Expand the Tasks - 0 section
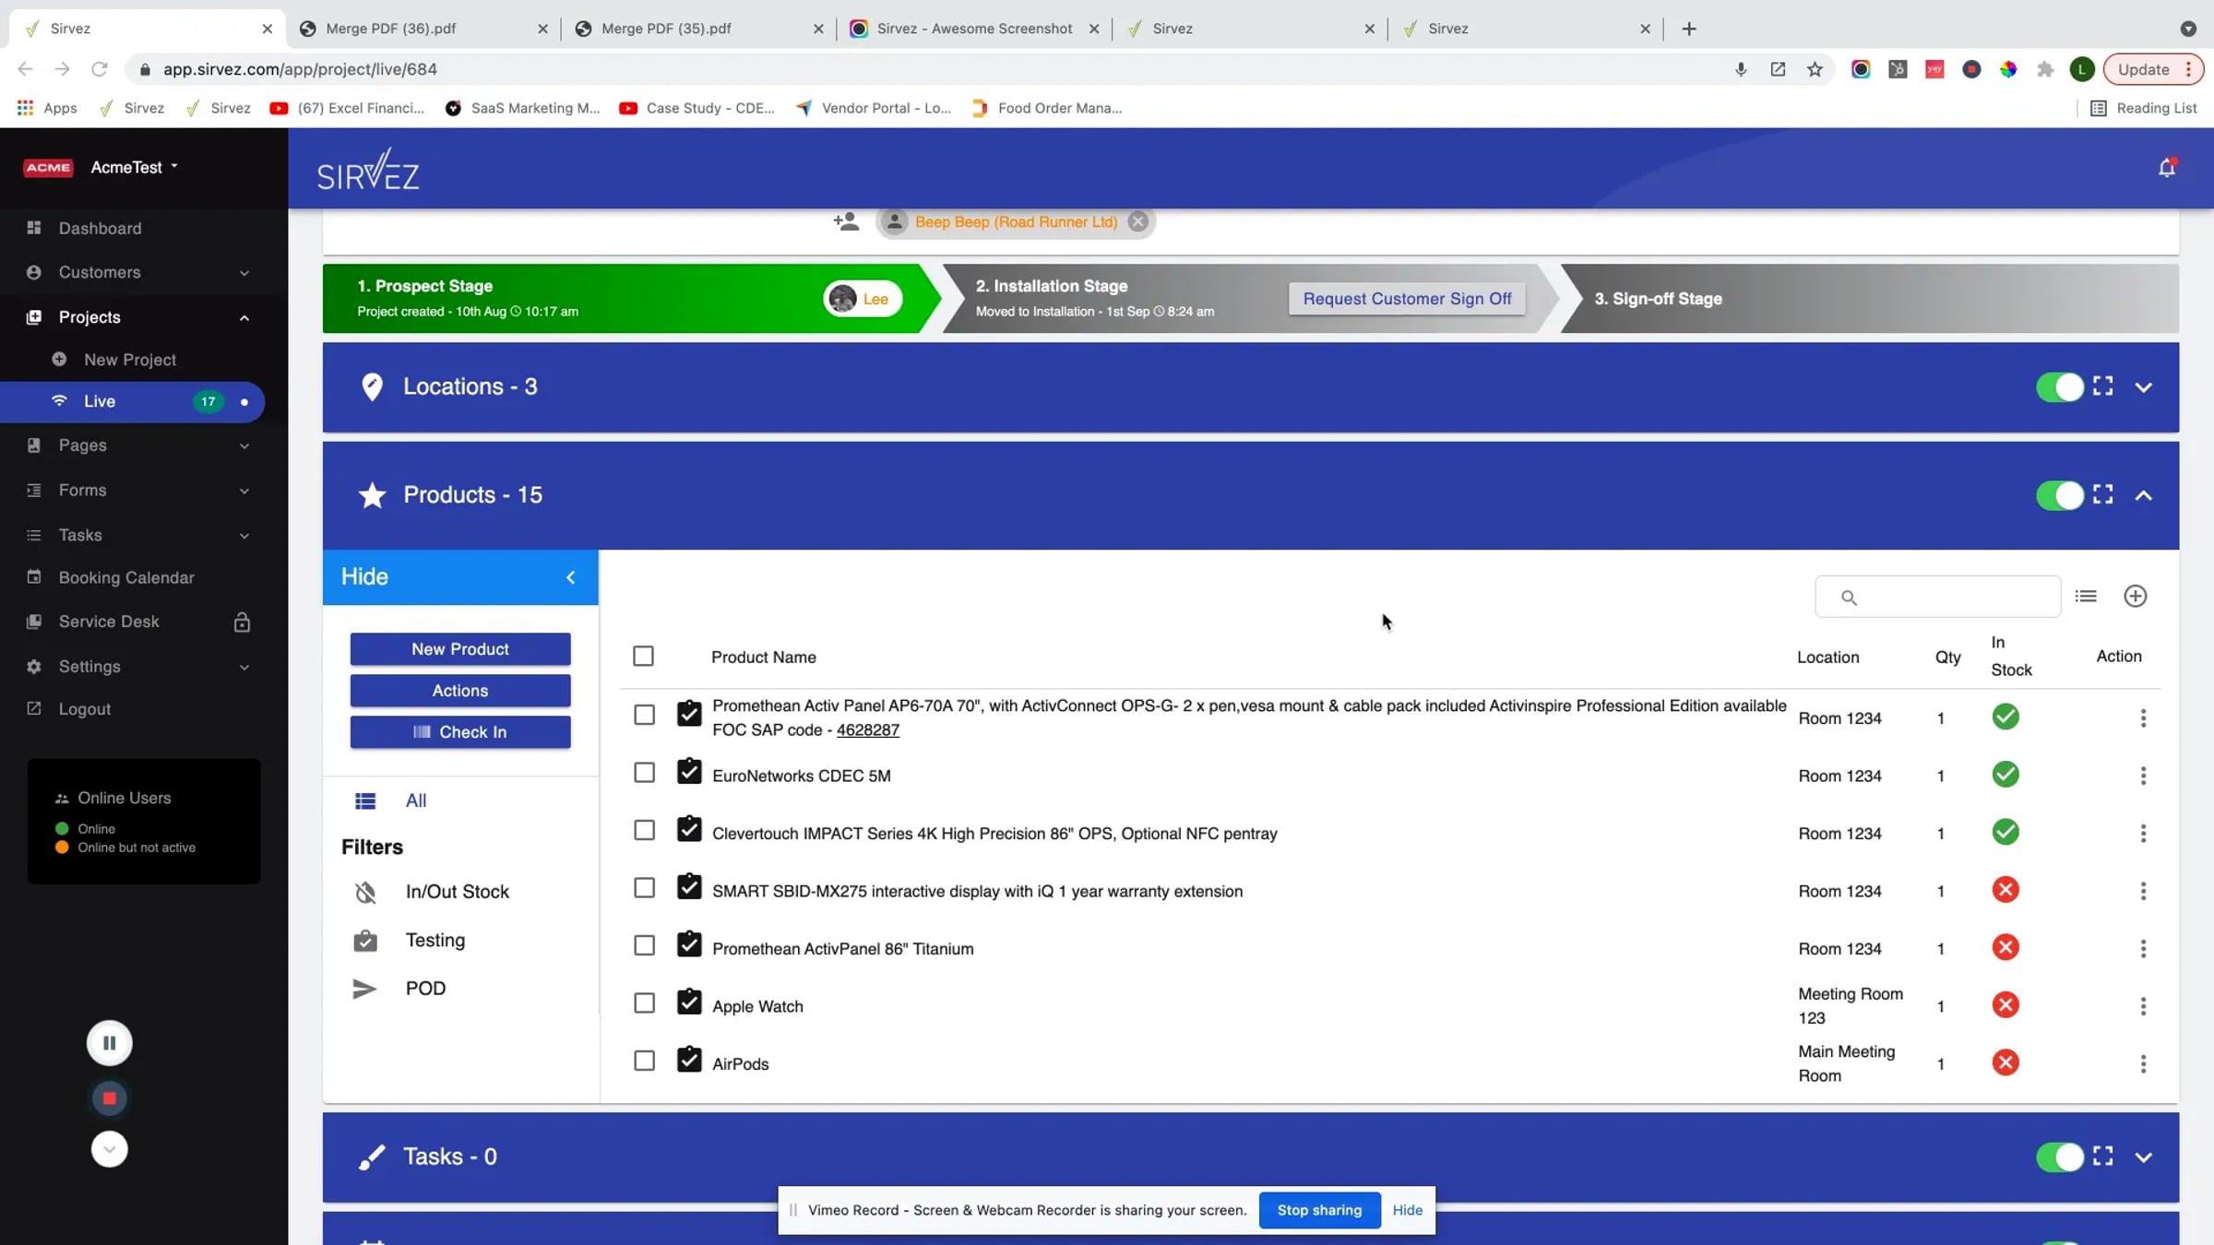 (2143, 1156)
